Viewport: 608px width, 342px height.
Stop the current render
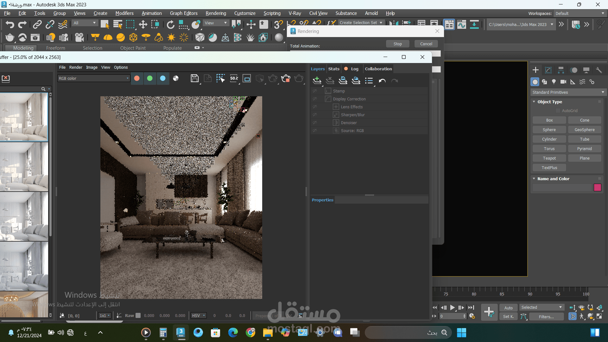coord(397,44)
